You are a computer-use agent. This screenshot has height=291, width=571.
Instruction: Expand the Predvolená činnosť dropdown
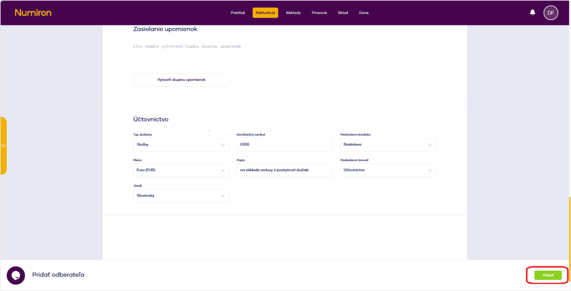pos(388,170)
